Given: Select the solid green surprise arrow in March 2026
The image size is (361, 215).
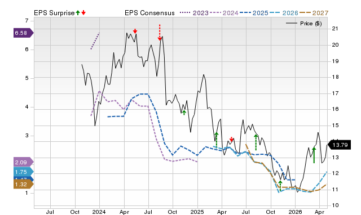Looking at the screenshot, I should coord(314,155).
